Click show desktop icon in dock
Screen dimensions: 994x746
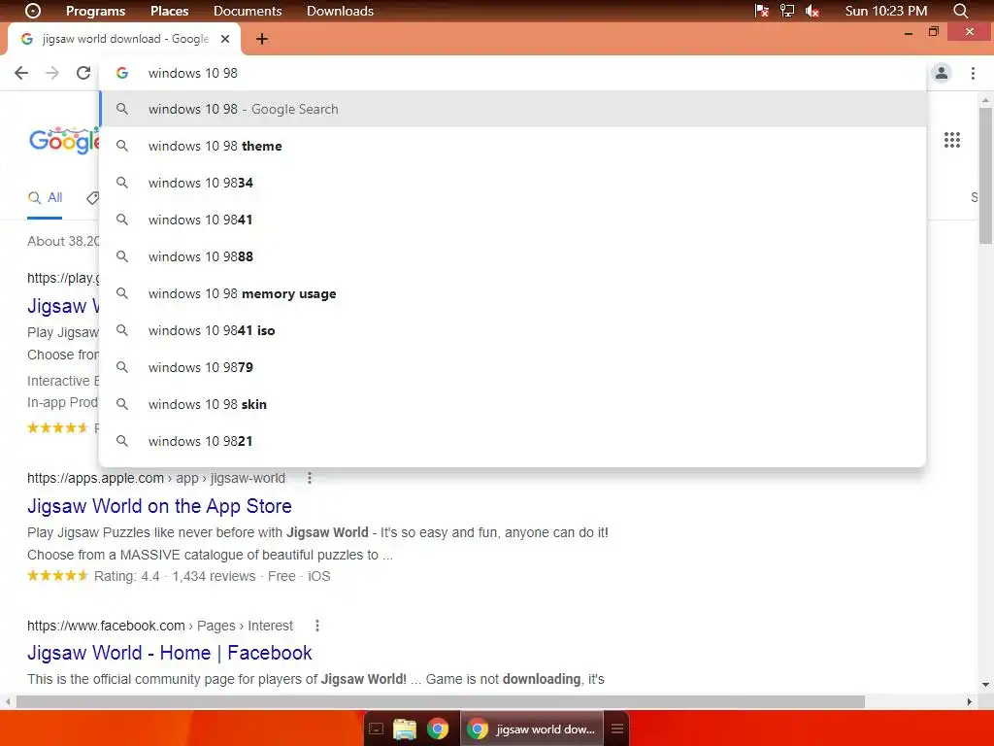click(376, 729)
